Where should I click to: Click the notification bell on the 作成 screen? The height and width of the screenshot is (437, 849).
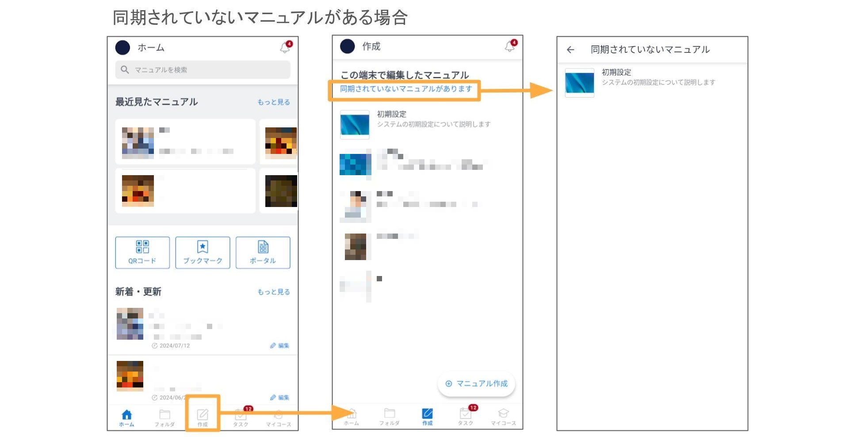click(x=510, y=46)
